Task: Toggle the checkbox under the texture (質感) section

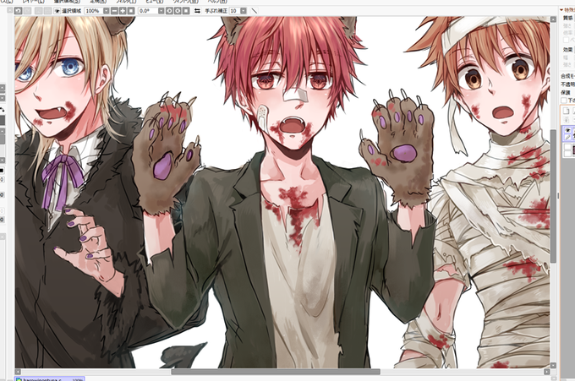Action: click(566, 40)
